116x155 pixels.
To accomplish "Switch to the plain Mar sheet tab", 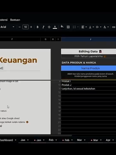I will [80, 140].
